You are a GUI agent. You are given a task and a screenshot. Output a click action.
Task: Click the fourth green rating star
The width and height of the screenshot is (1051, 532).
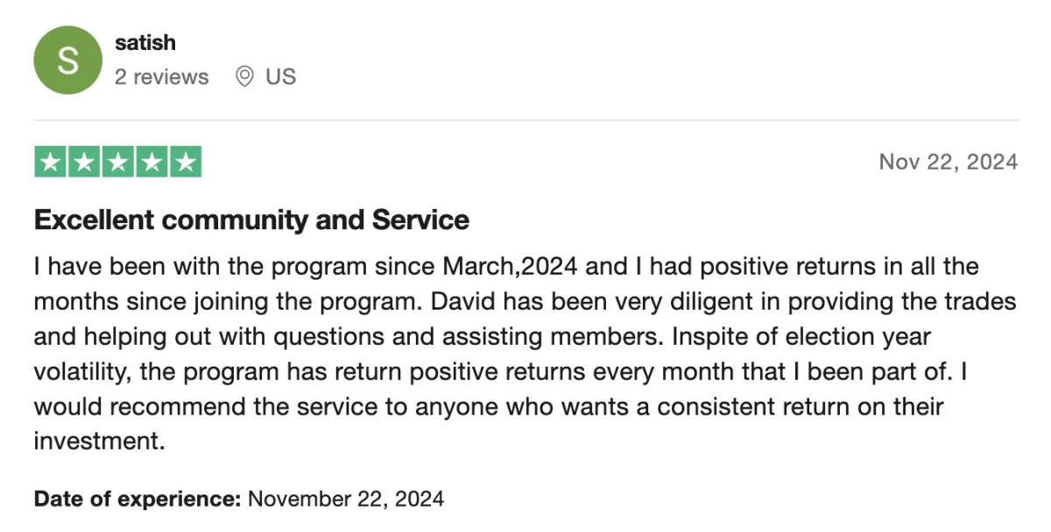click(x=151, y=162)
